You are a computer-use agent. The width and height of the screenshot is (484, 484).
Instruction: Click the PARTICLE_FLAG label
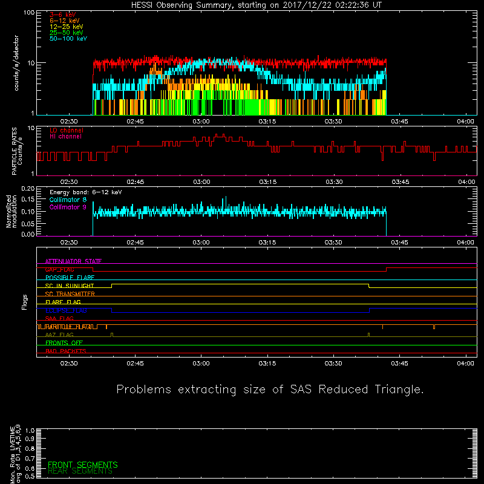tap(68, 327)
